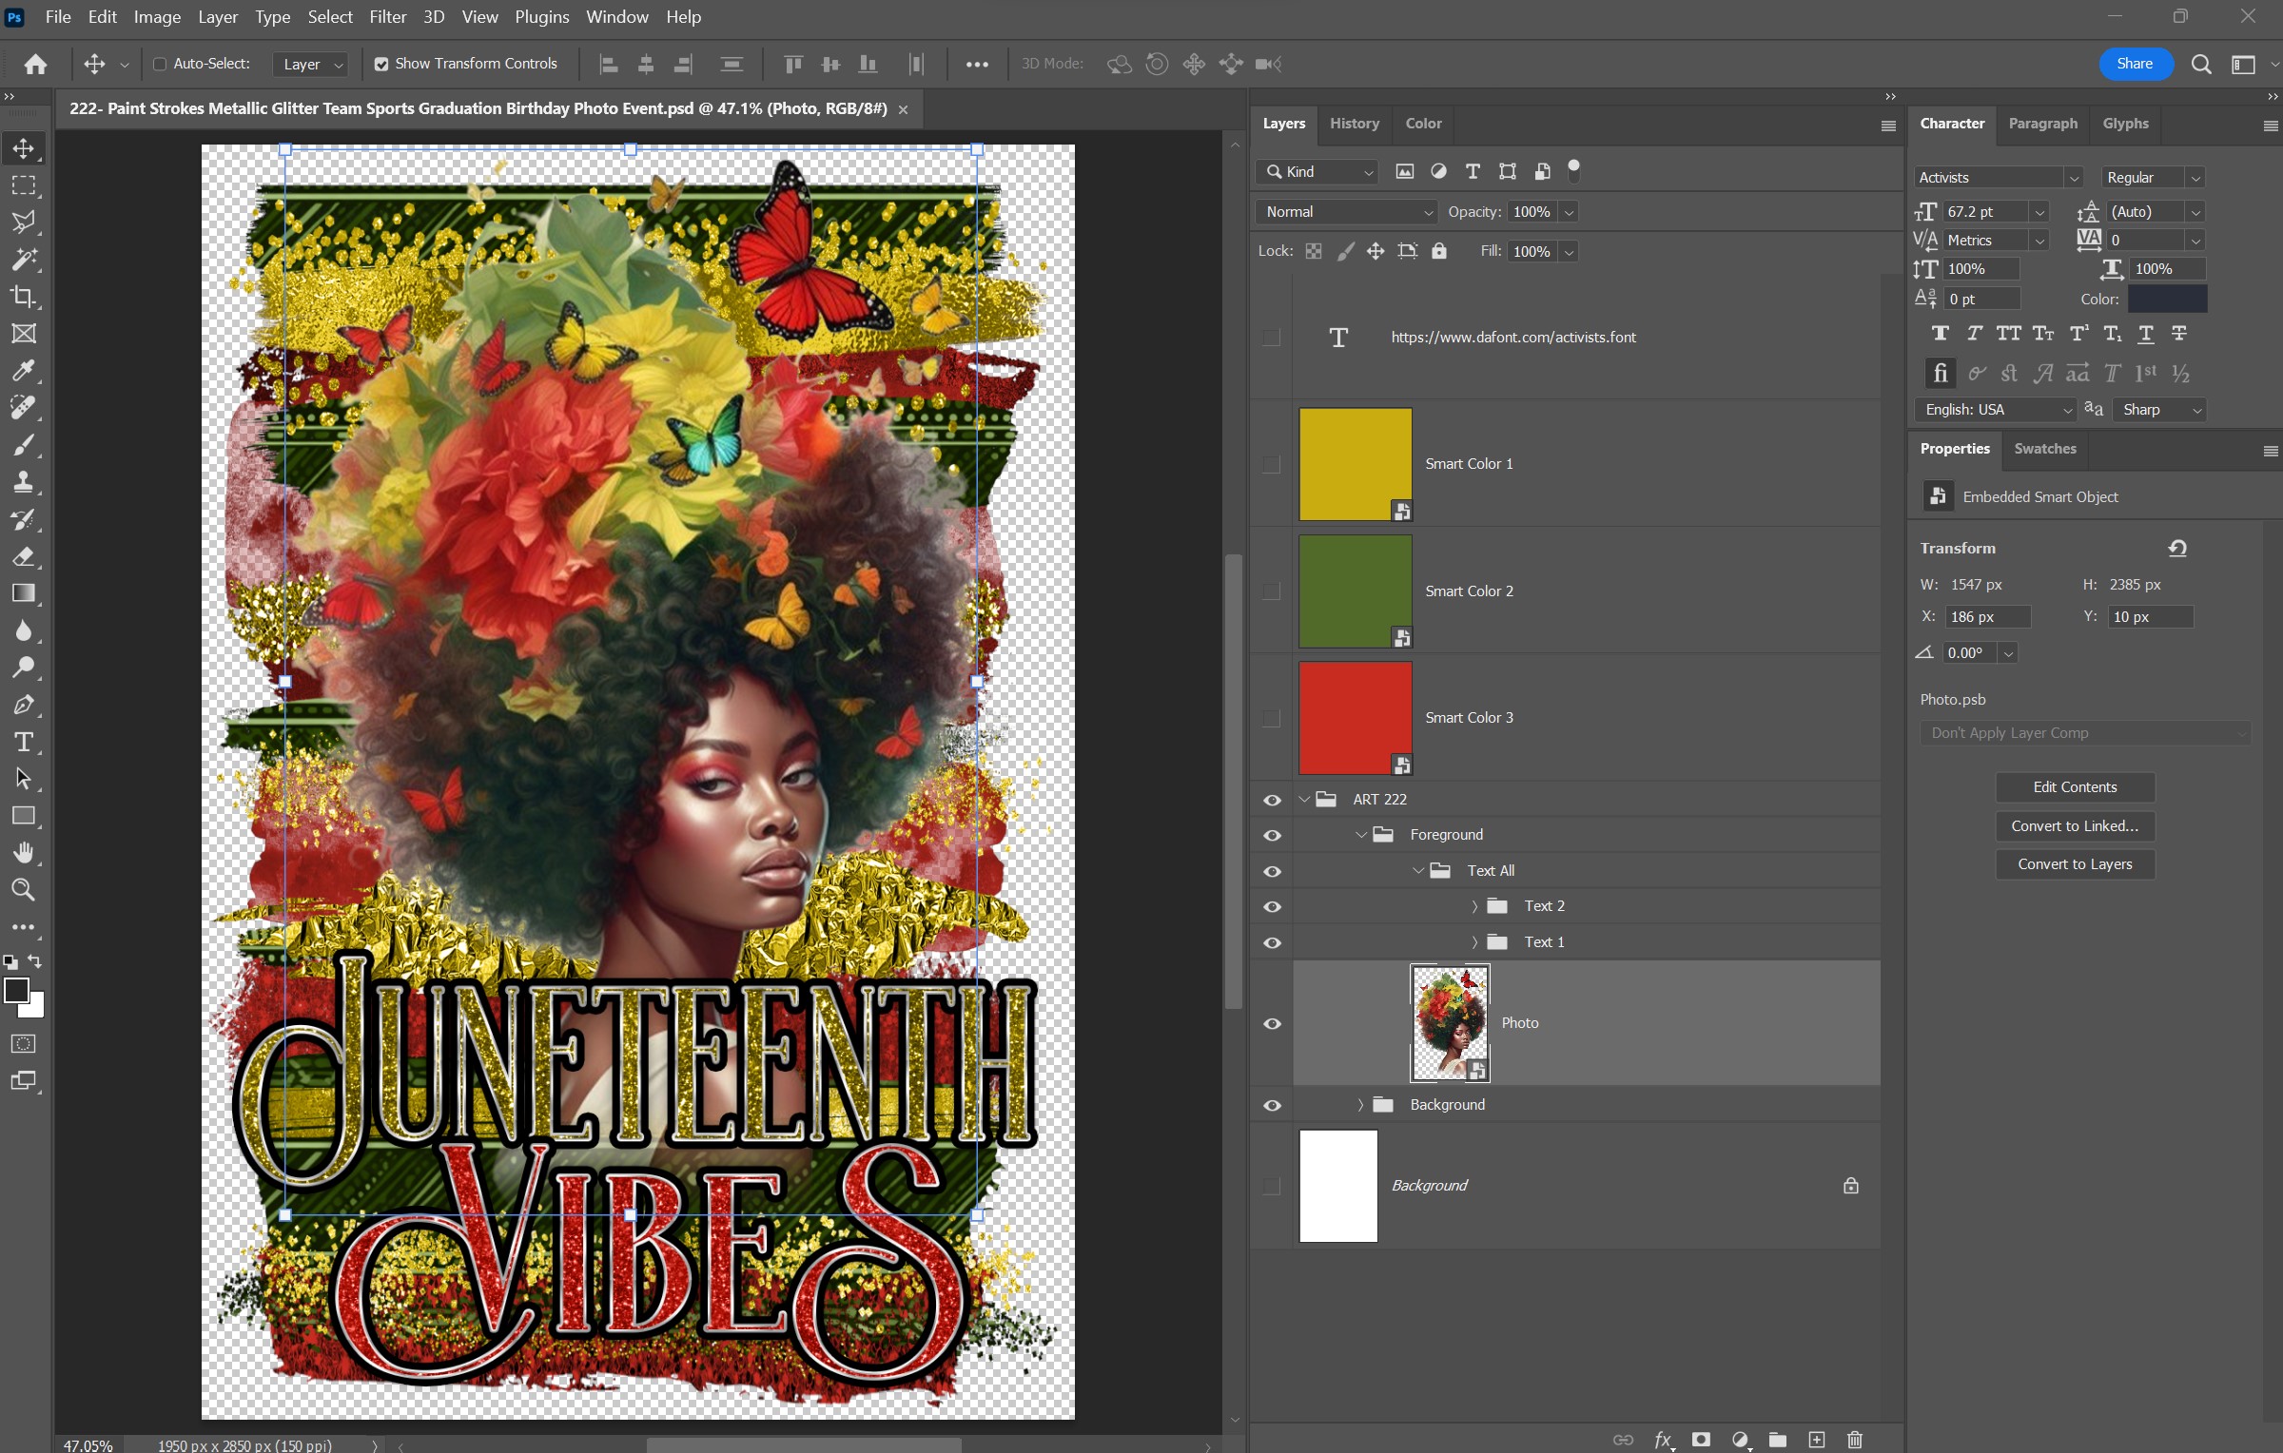Select the Crop tool
Image resolution: width=2283 pixels, height=1453 pixels.
[x=23, y=297]
